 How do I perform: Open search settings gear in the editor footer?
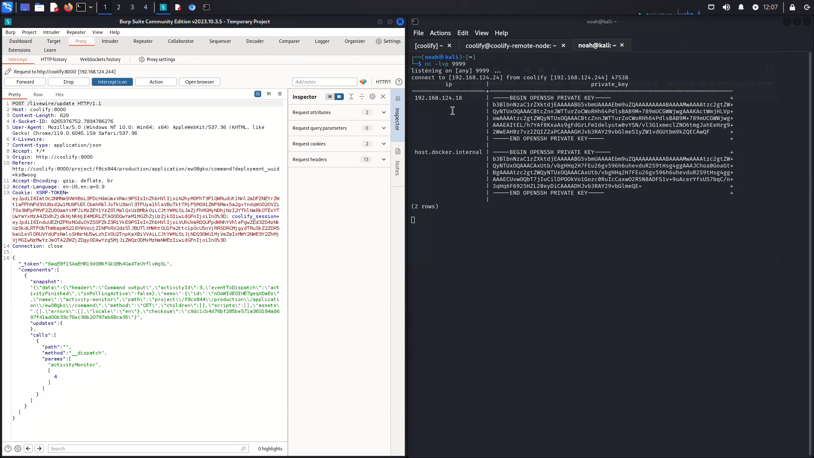pyautogui.click(x=18, y=449)
